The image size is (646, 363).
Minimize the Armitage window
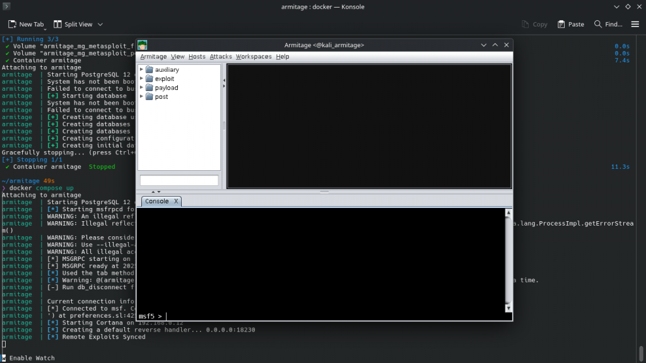click(484, 45)
